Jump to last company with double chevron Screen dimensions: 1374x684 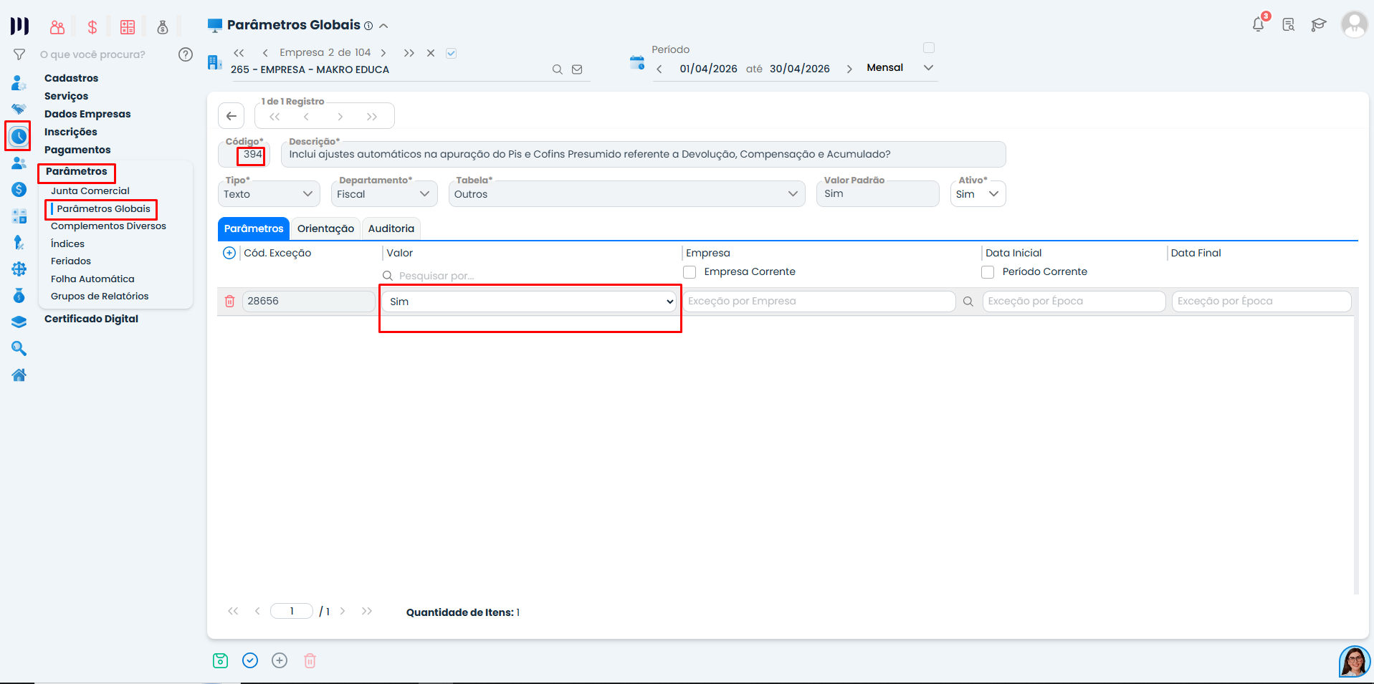tap(409, 53)
